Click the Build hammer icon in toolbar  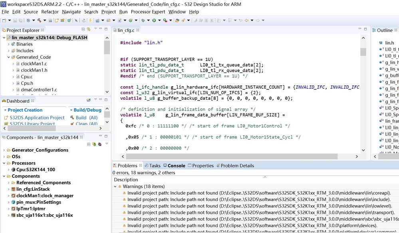pos(40,20)
